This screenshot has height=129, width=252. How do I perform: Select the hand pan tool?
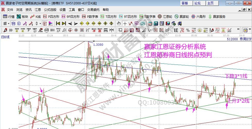pyautogui.click(x=119, y=23)
